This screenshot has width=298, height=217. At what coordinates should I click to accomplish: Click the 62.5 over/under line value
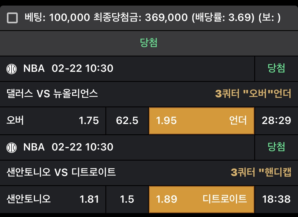click(127, 121)
